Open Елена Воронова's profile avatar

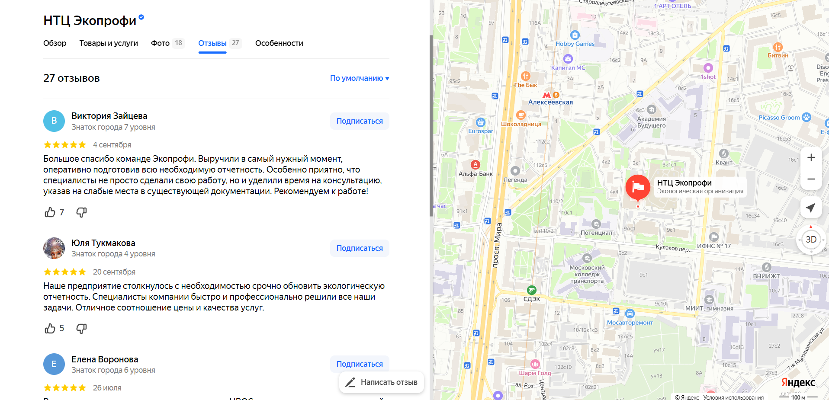coord(54,364)
